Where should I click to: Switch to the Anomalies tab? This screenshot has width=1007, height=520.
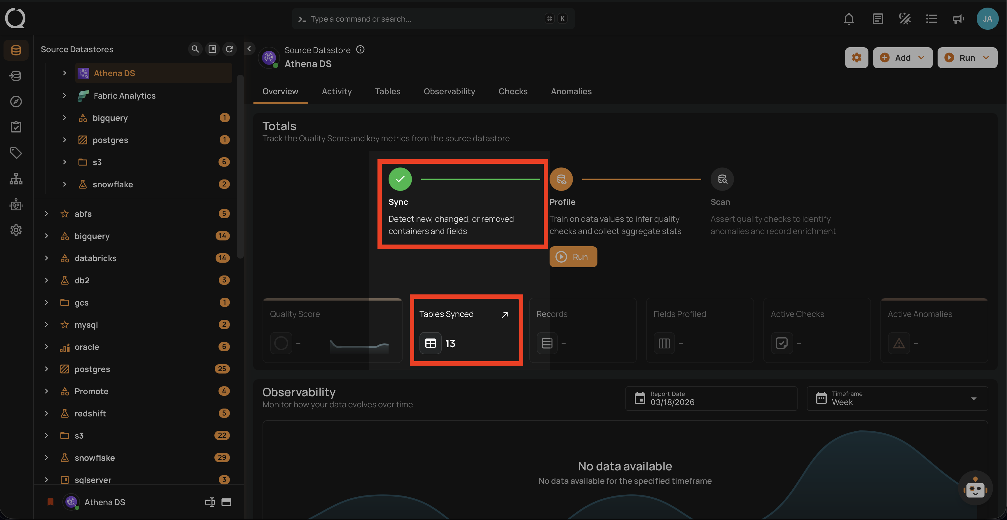(x=571, y=91)
